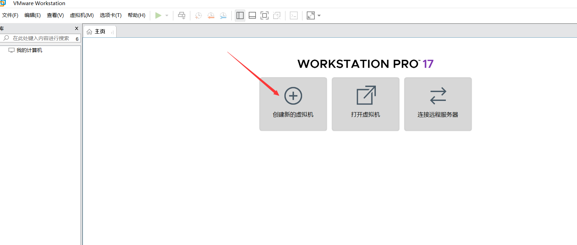
Task: Click the Unity mode icon
Action: [277, 15]
